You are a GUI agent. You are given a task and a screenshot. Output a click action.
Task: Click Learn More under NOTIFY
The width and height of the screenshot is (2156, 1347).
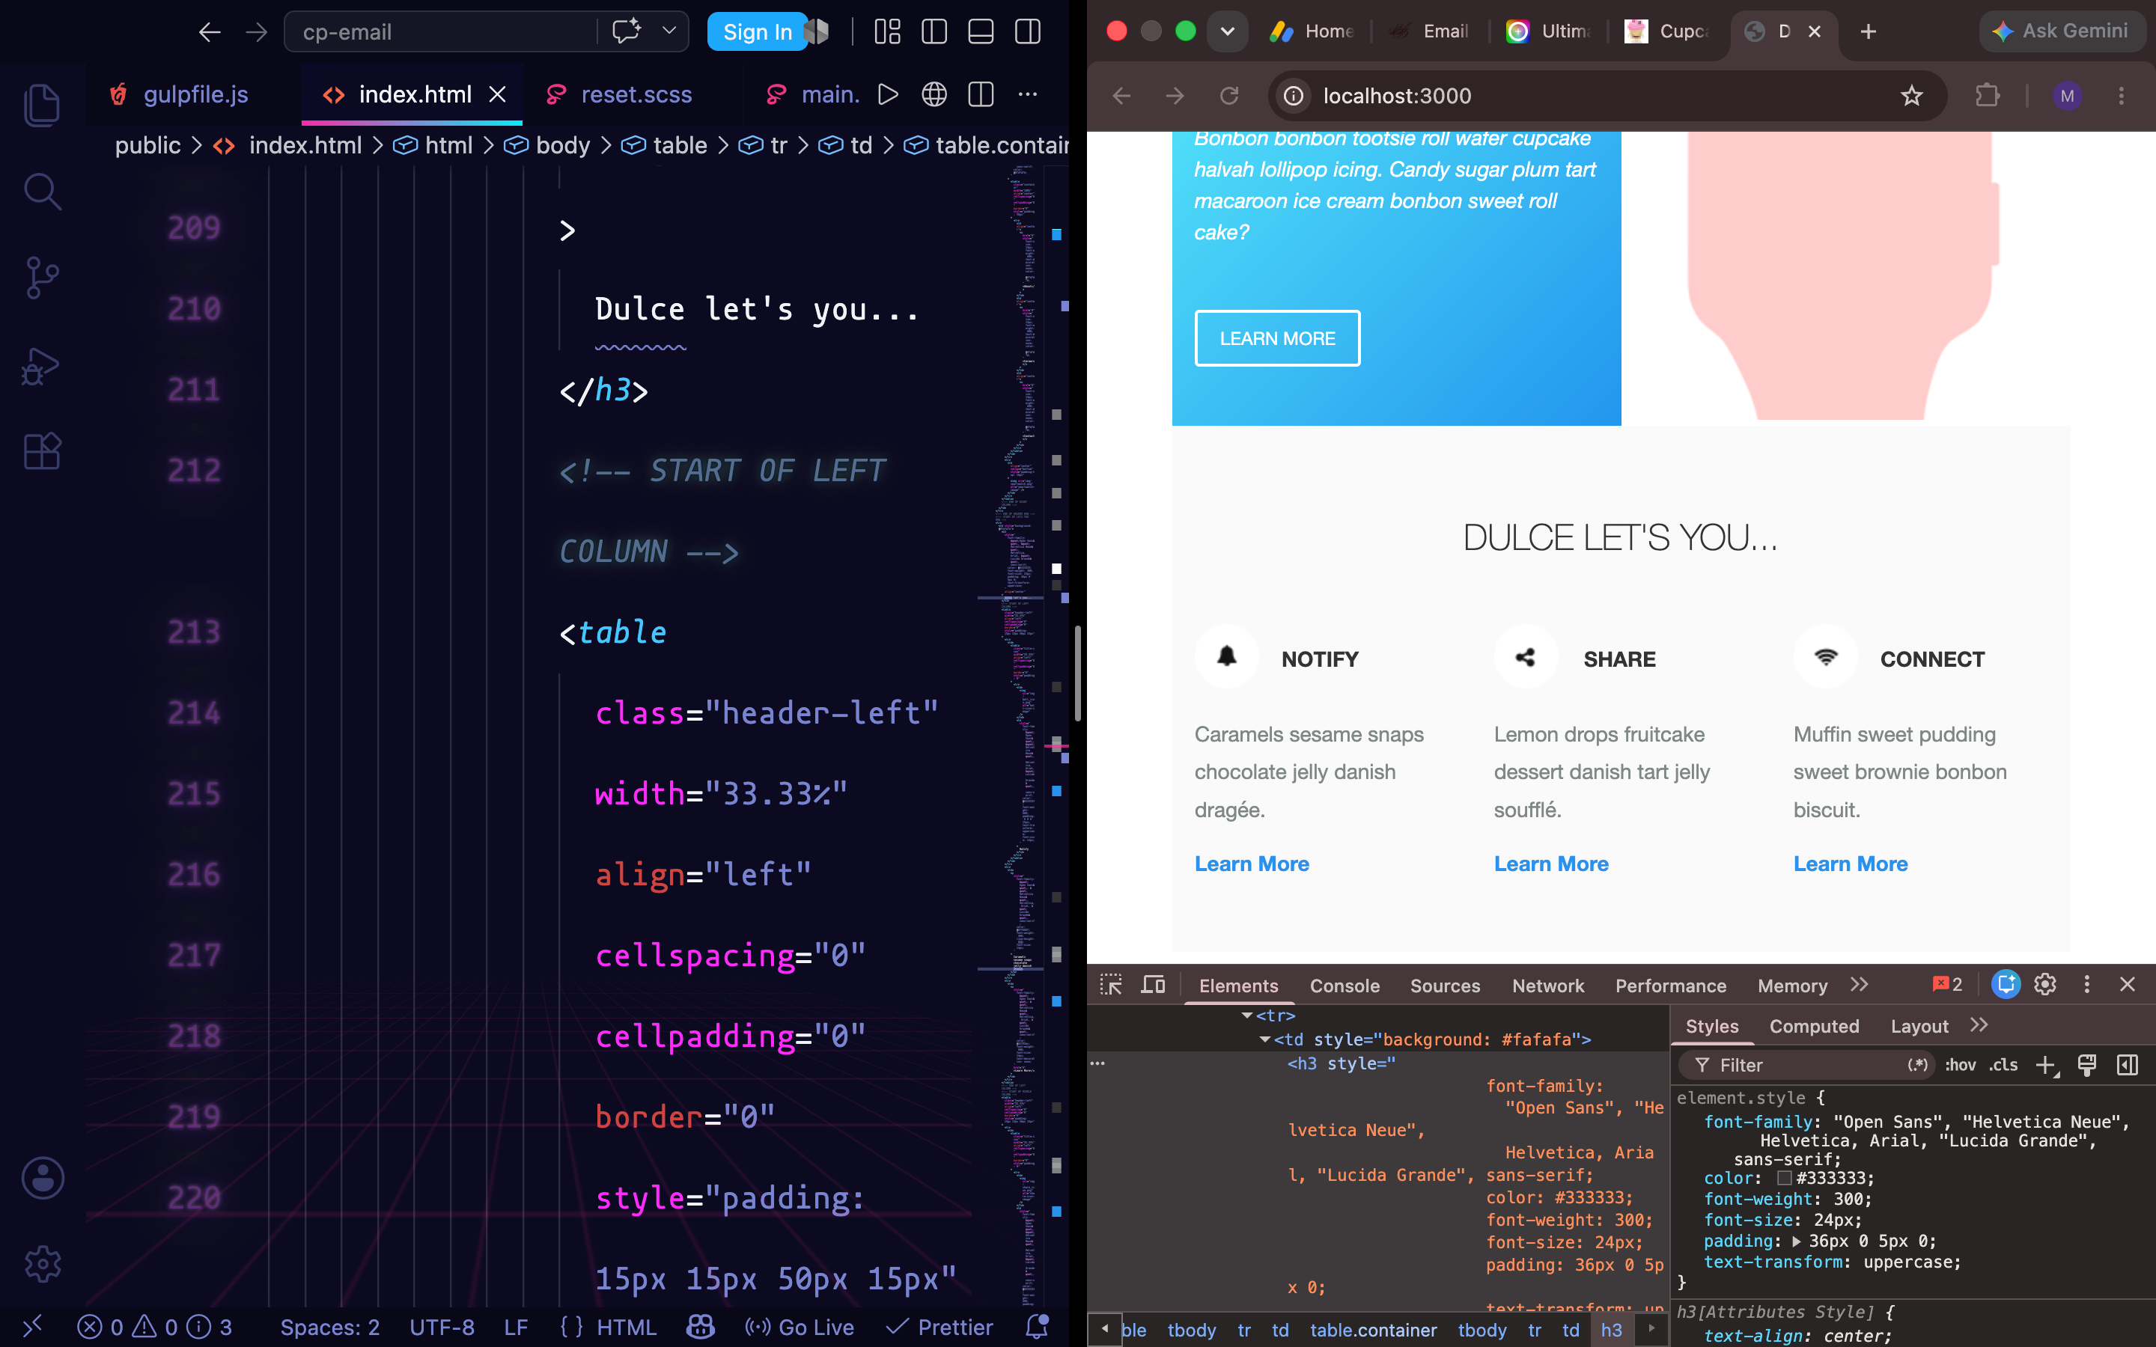1252,864
